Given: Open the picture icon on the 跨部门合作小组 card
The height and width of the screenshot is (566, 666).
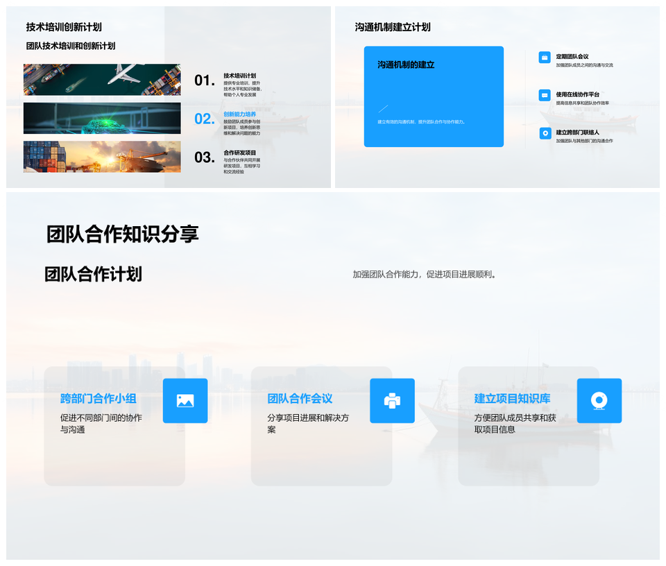Looking at the screenshot, I should [184, 401].
